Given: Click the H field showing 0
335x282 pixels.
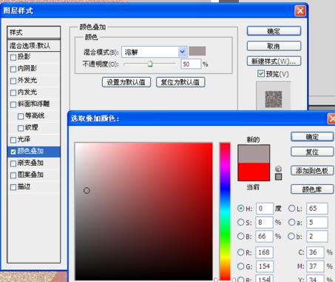Looking at the screenshot, I should (265, 209).
